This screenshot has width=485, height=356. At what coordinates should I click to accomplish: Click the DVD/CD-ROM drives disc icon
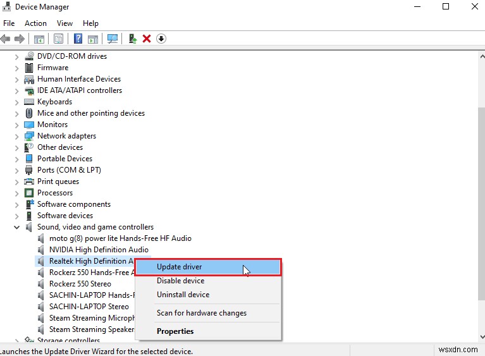(29, 56)
